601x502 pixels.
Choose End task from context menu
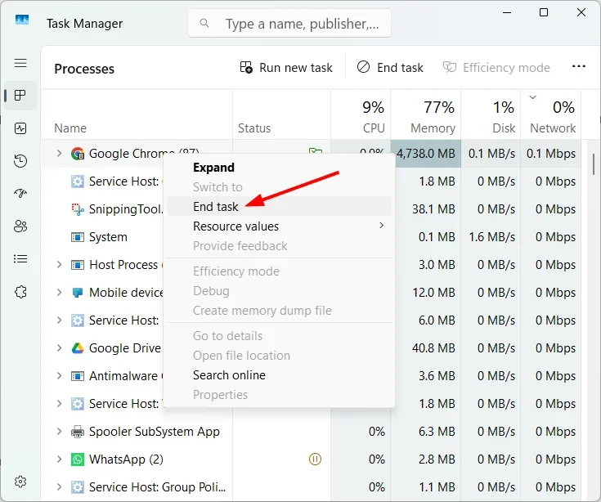tap(216, 207)
